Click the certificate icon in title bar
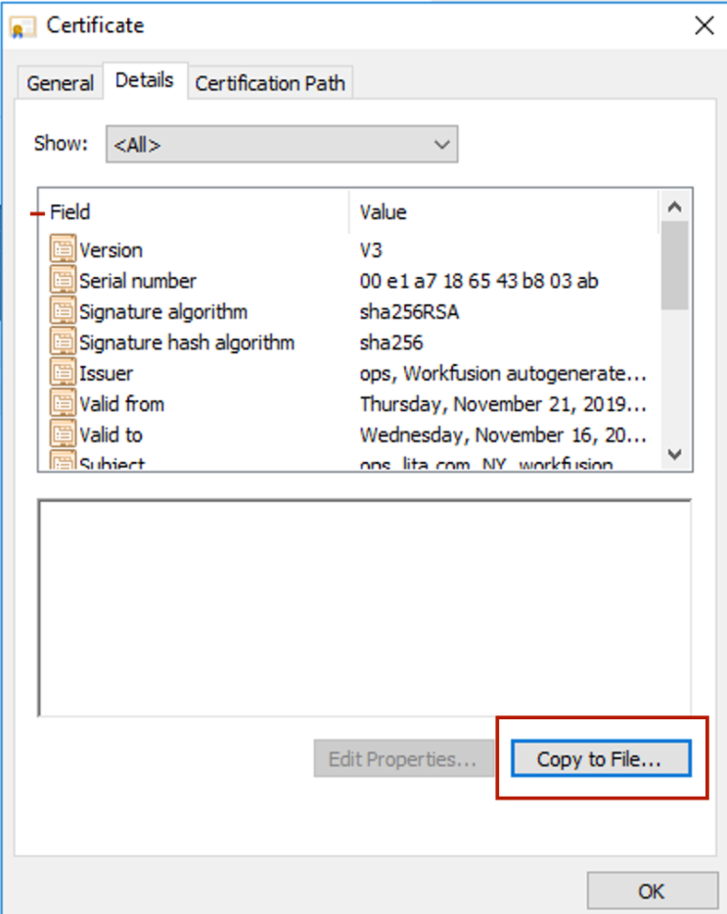 [23, 26]
